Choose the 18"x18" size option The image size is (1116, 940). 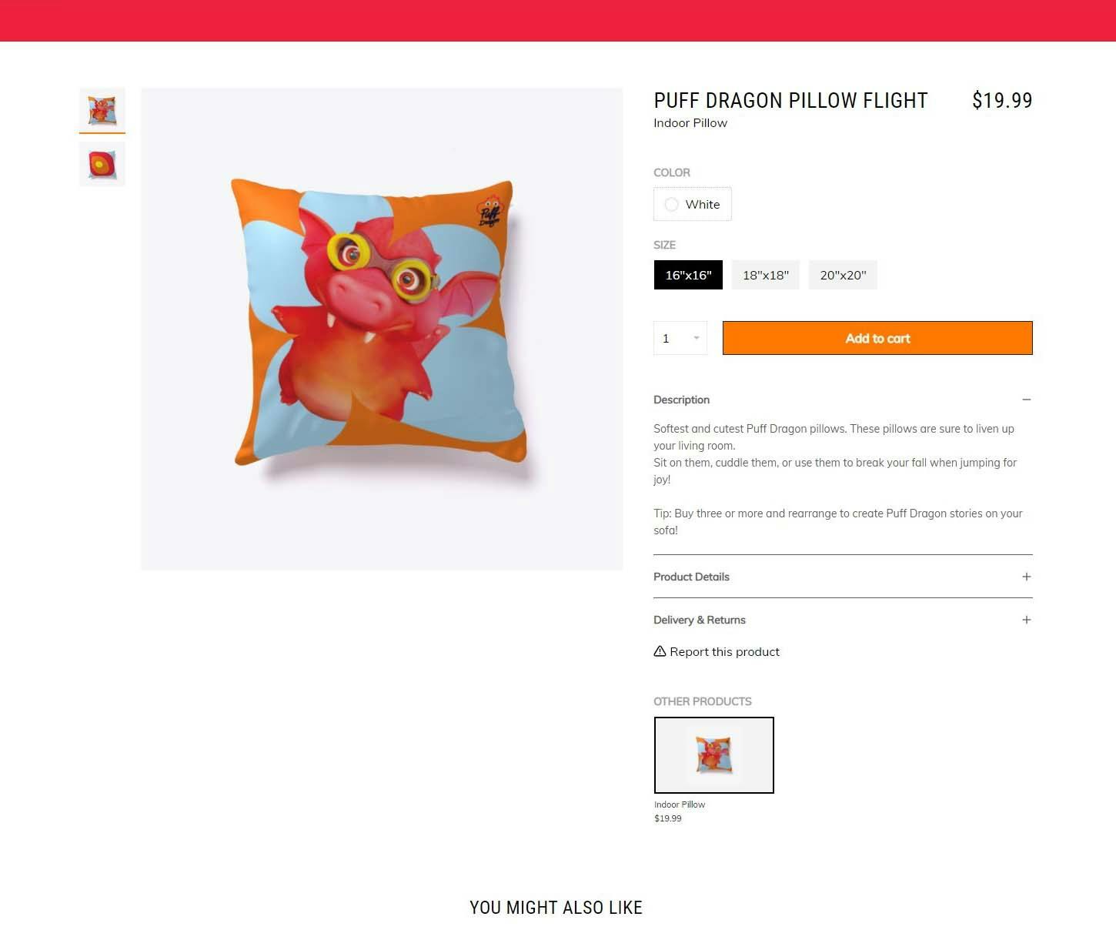(766, 275)
